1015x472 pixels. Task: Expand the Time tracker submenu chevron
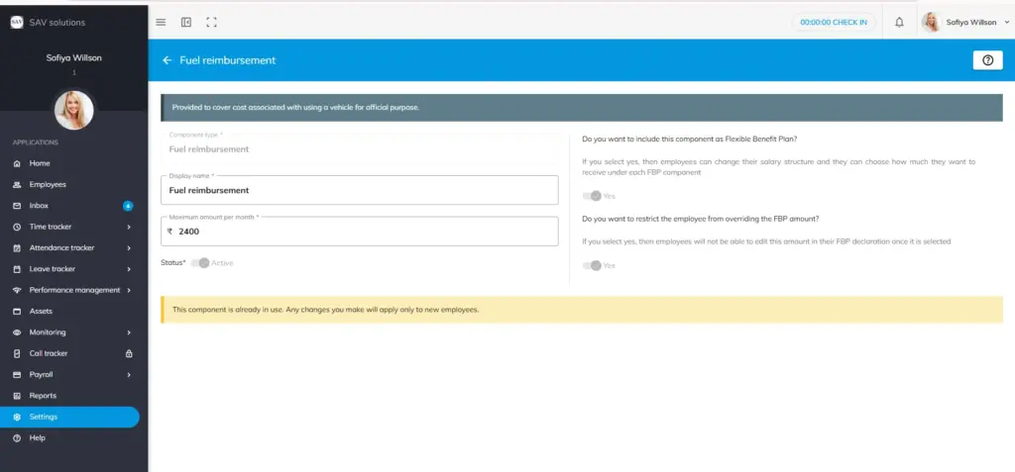pyautogui.click(x=129, y=227)
